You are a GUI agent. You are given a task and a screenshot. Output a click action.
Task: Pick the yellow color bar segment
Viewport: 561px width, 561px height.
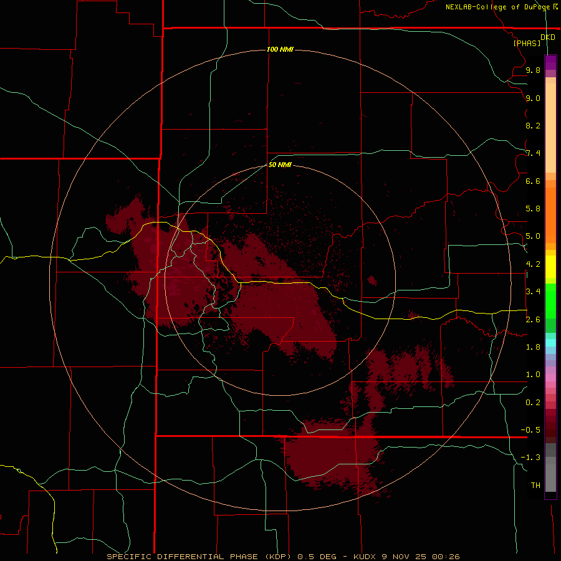tap(550, 267)
